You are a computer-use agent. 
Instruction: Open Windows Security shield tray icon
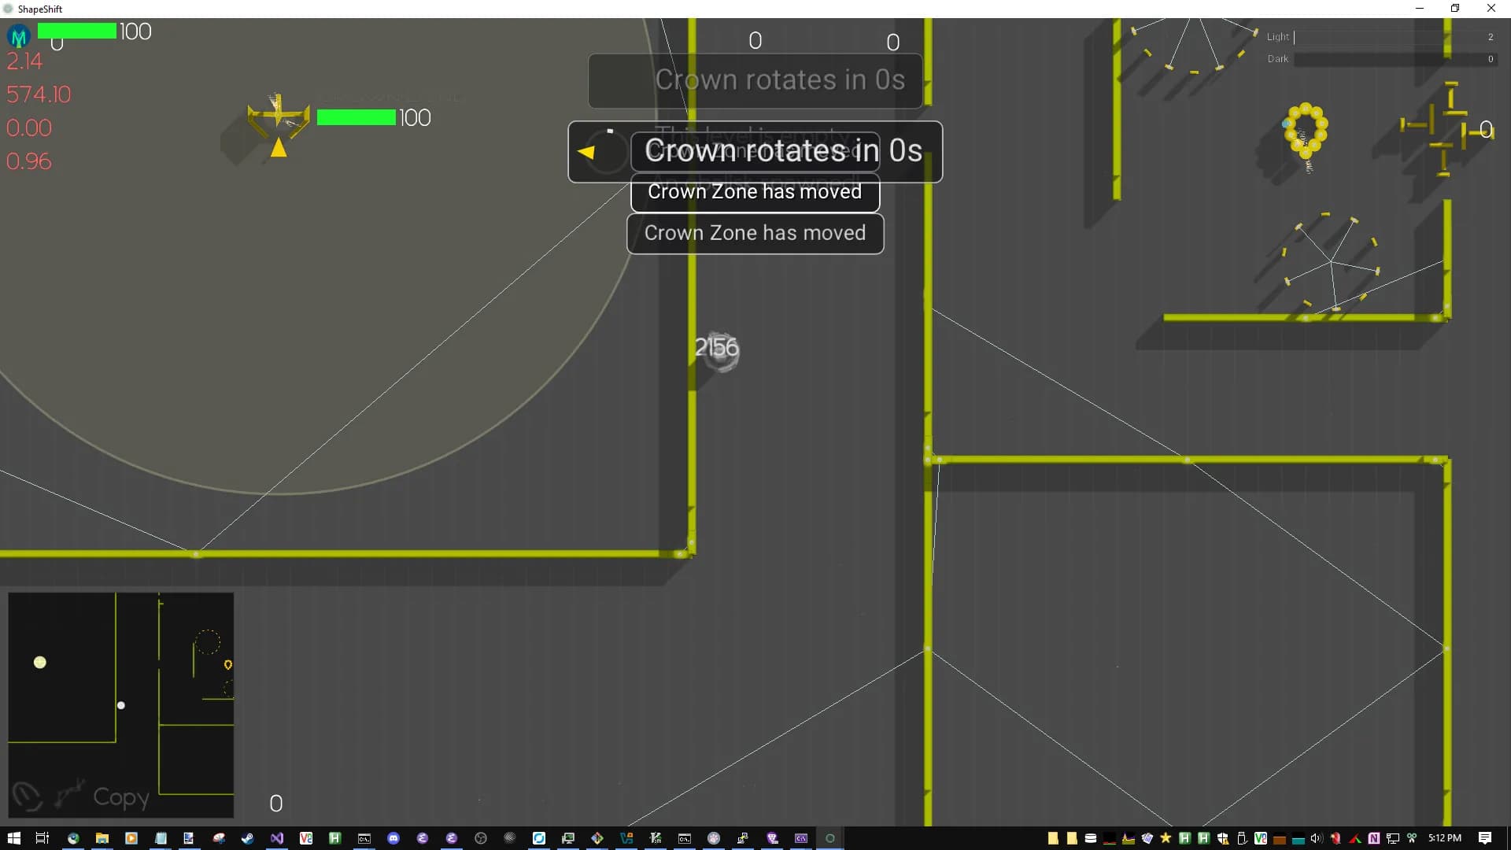(1223, 838)
